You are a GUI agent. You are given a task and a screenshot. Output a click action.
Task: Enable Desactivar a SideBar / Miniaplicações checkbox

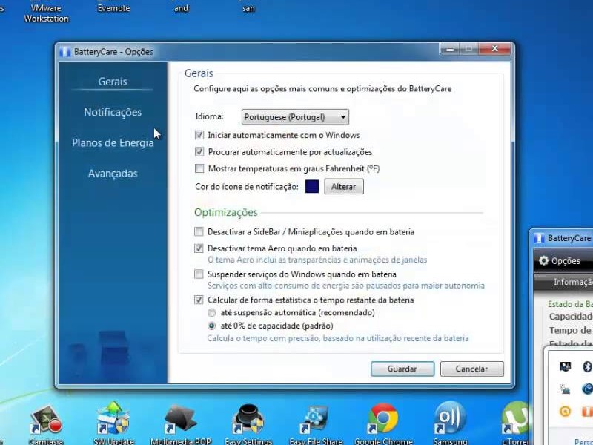point(199,231)
